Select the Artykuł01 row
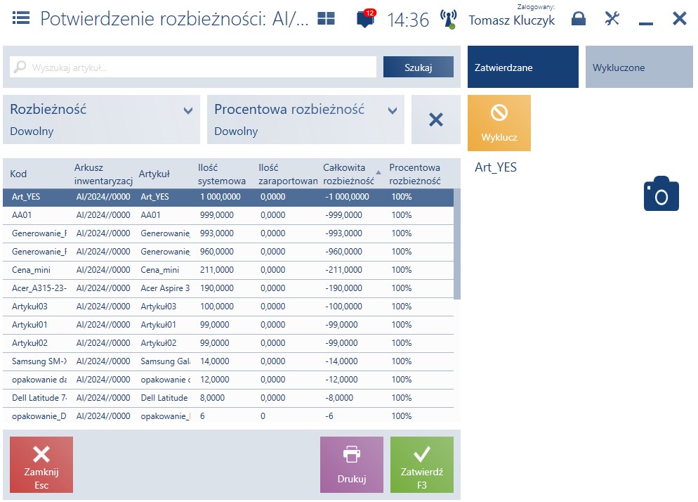Screen dimensions: 698x502 tap(228, 325)
